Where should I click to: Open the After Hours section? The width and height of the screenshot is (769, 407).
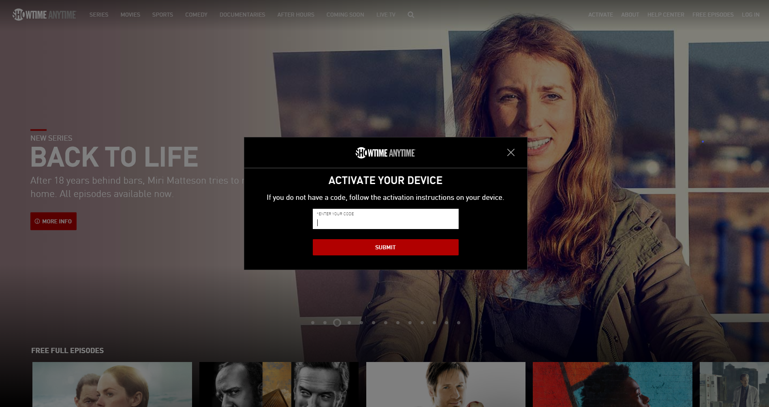click(x=295, y=15)
